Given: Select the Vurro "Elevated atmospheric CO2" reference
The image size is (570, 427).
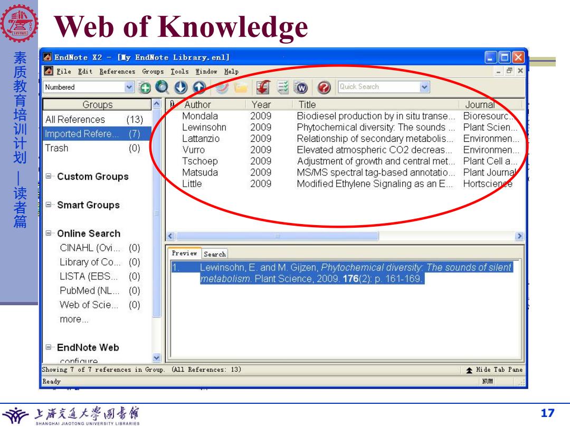Looking at the screenshot, I should coord(345,150).
